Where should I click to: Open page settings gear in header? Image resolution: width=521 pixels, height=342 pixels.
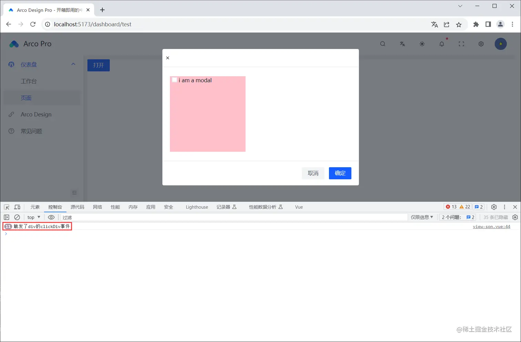pos(481,44)
